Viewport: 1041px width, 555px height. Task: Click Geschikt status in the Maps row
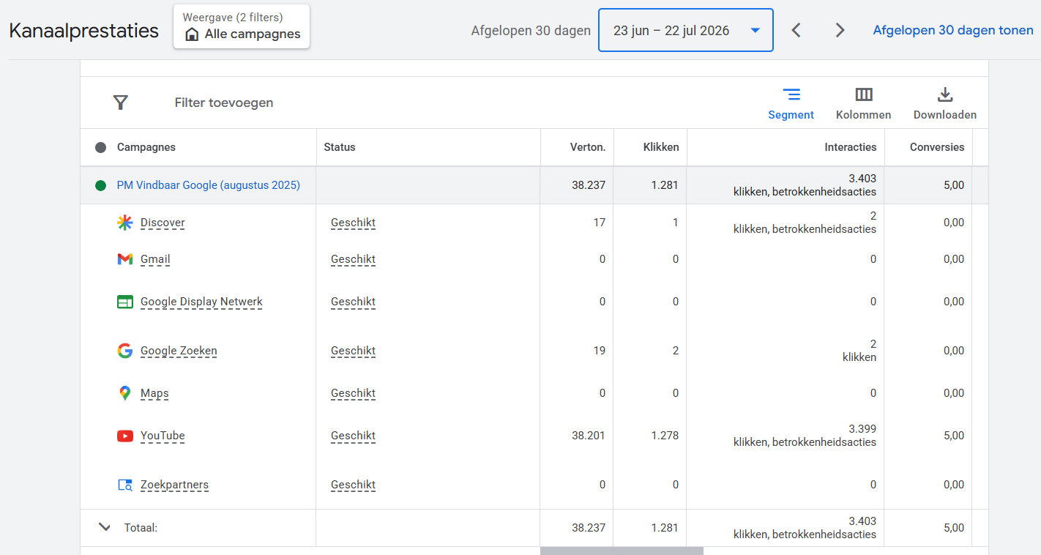[353, 393]
